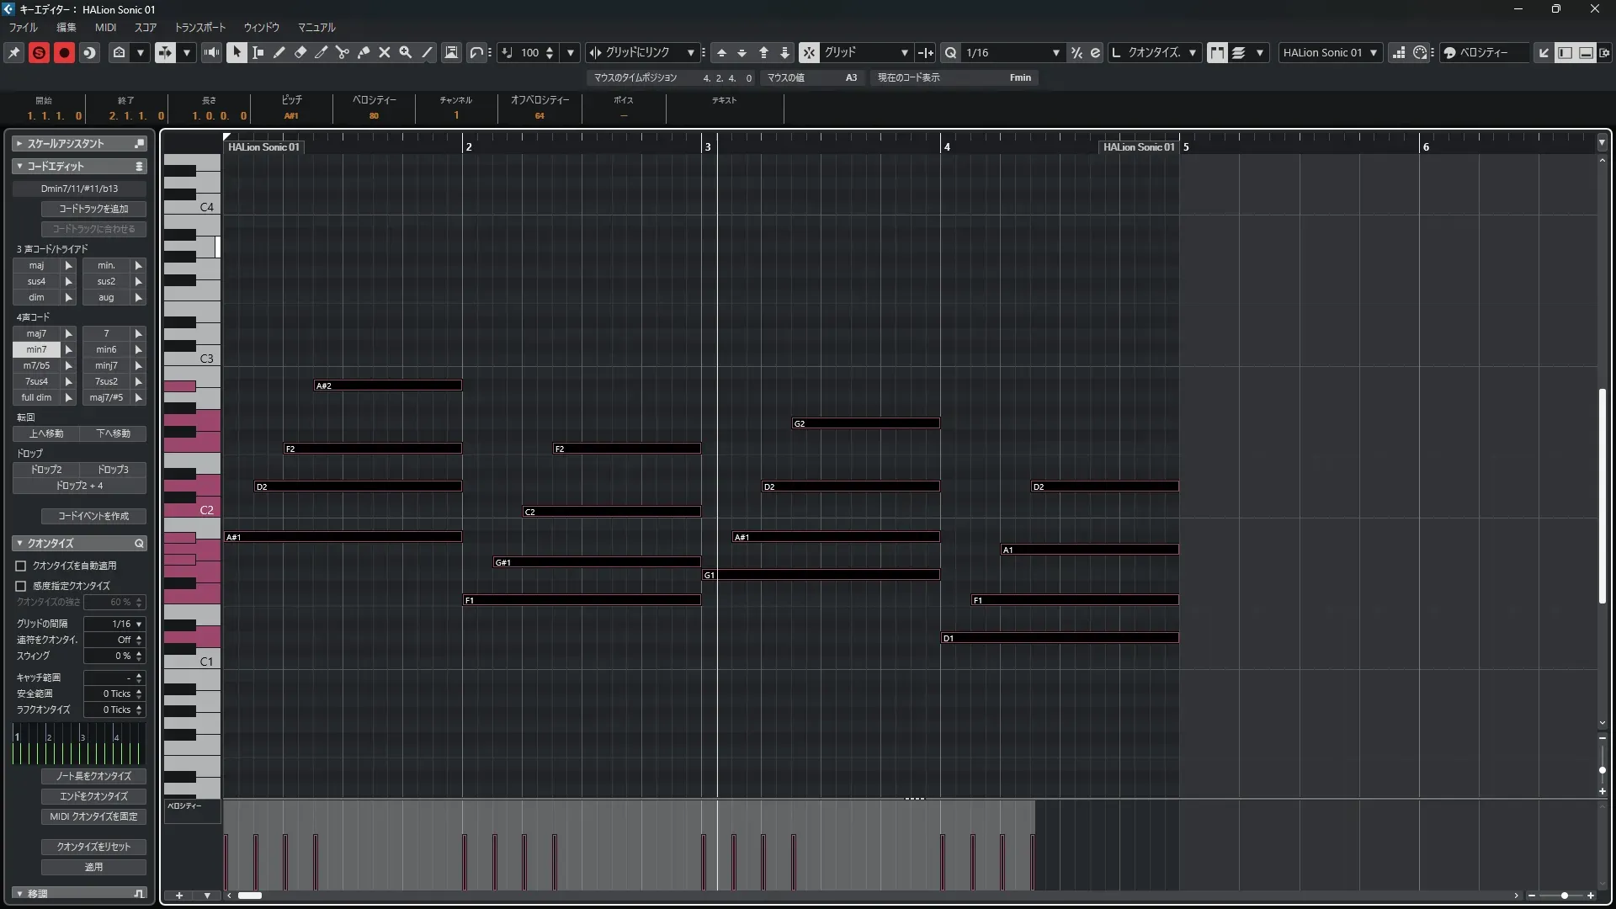Screen dimensions: 1616x909
Task: Open the MIDI menu
Action: [x=105, y=27]
